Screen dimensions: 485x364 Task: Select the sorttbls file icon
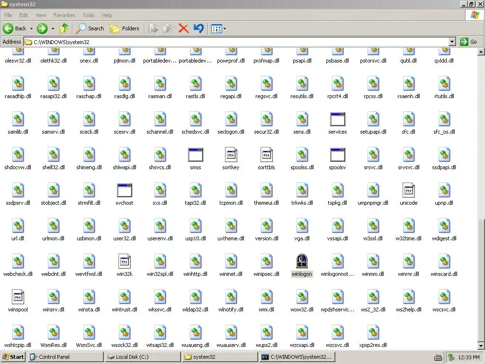coord(266,155)
